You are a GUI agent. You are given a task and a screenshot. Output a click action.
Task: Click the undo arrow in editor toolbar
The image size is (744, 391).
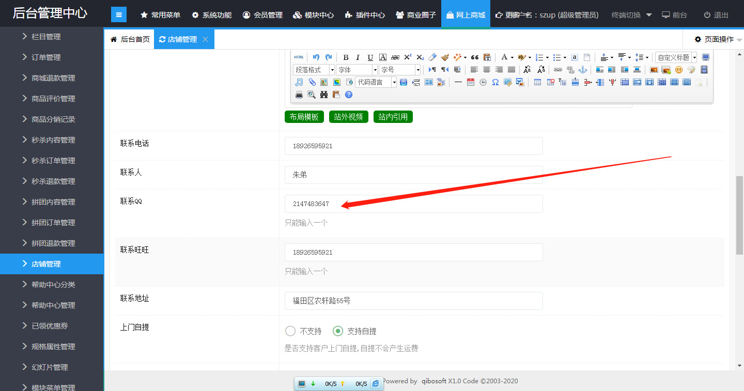tap(316, 57)
